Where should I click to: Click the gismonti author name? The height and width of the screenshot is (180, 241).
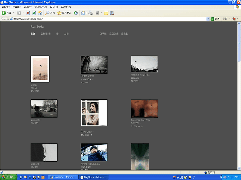pos(35,120)
